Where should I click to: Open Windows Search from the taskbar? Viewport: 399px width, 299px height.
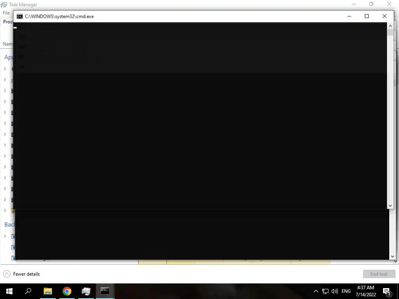point(28,291)
